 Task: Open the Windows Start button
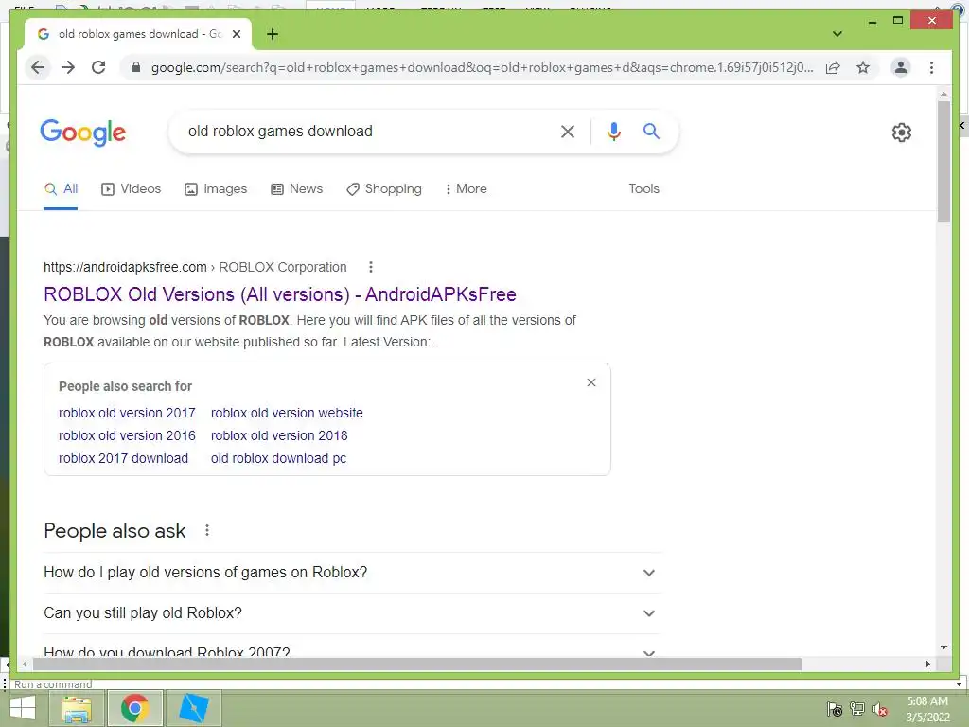coord(23,708)
